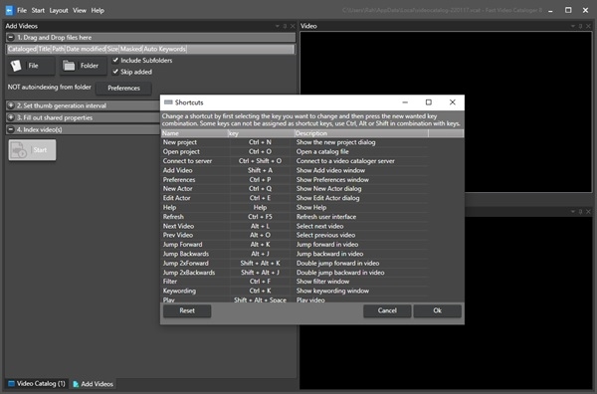This screenshot has width=597, height=394.
Task: Select the Filter shortcut row
Action: pyautogui.click(x=295, y=282)
